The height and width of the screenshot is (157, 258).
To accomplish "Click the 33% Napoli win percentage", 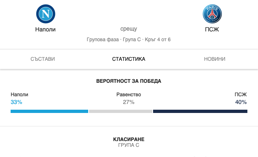I will (x=16, y=102).
